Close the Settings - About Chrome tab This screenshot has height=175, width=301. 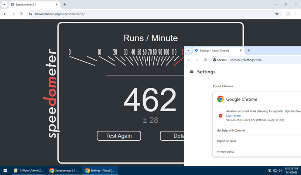point(241,50)
